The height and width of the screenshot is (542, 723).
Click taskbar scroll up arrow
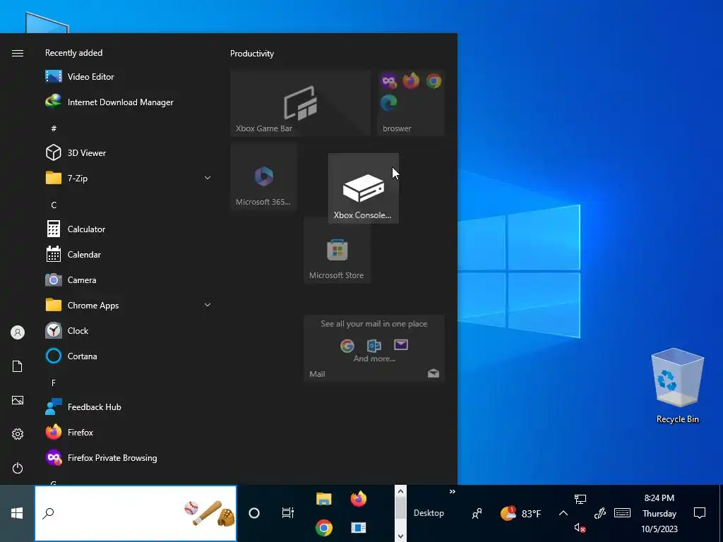400,491
